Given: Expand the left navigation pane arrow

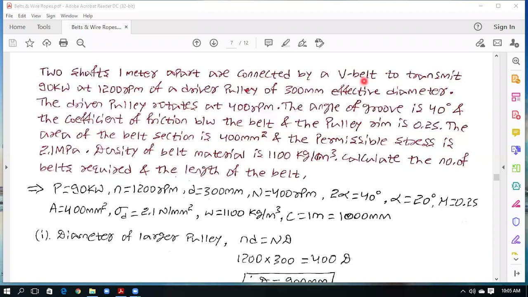Looking at the screenshot, I should 6,167.
